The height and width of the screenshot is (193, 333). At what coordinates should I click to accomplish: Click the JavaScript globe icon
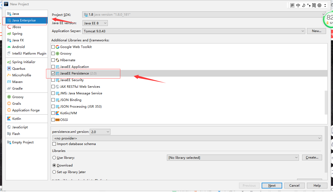tap(9, 127)
